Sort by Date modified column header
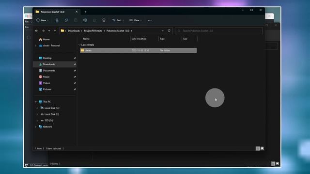Image resolution: width=310 pixels, height=174 pixels. pyautogui.click(x=139, y=39)
